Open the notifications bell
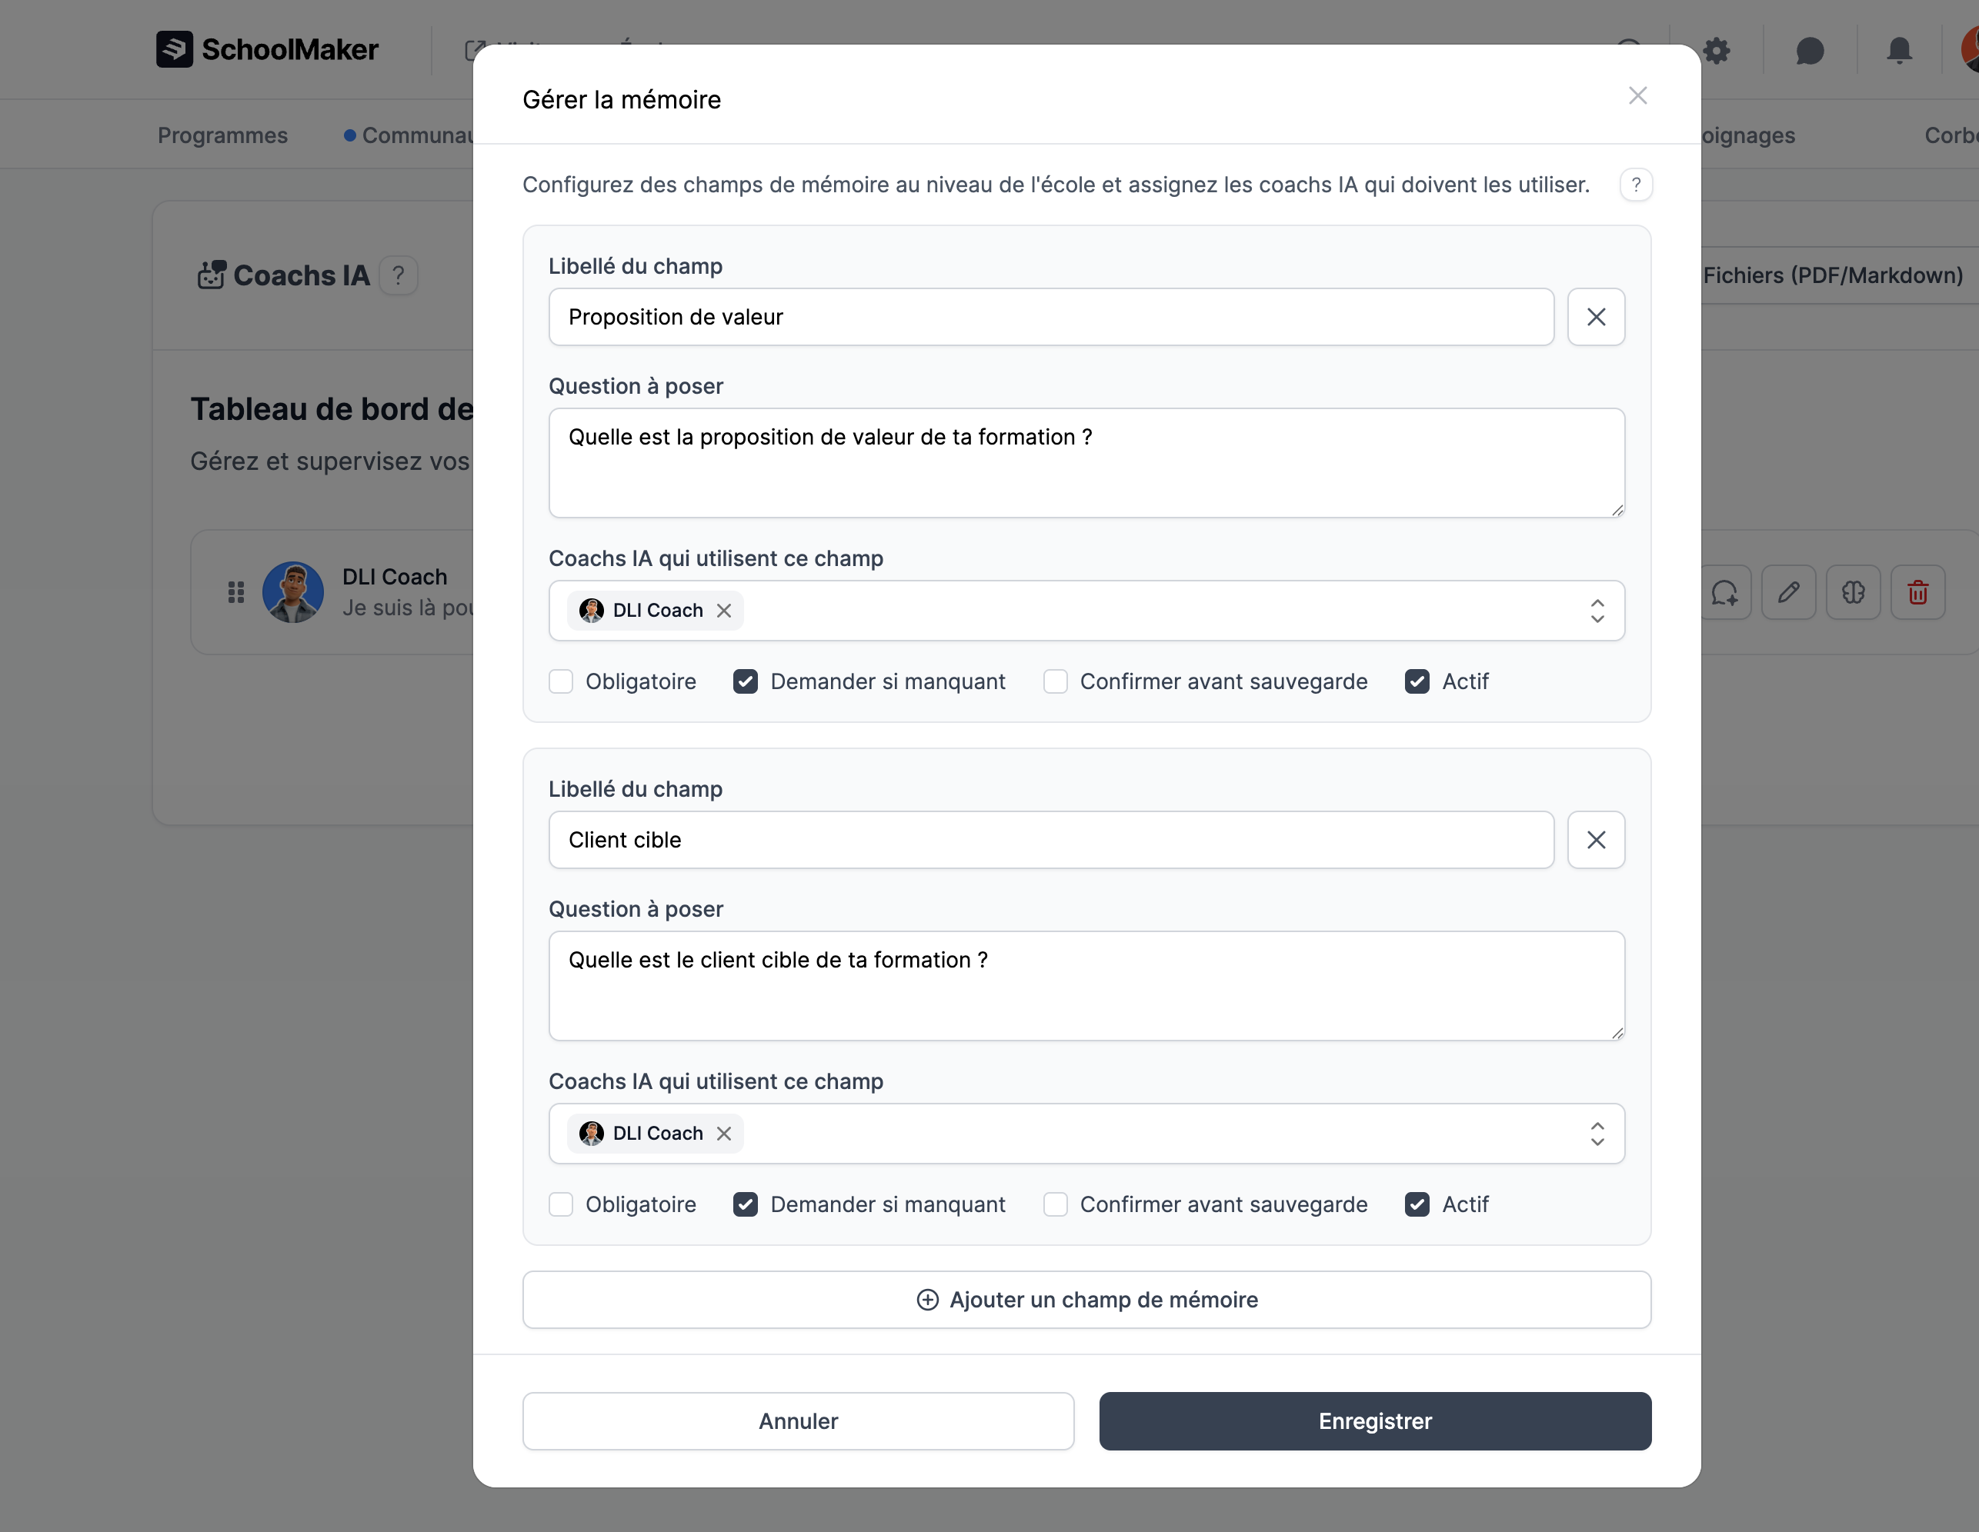The width and height of the screenshot is (1979, 1532). pos(1899,51)
